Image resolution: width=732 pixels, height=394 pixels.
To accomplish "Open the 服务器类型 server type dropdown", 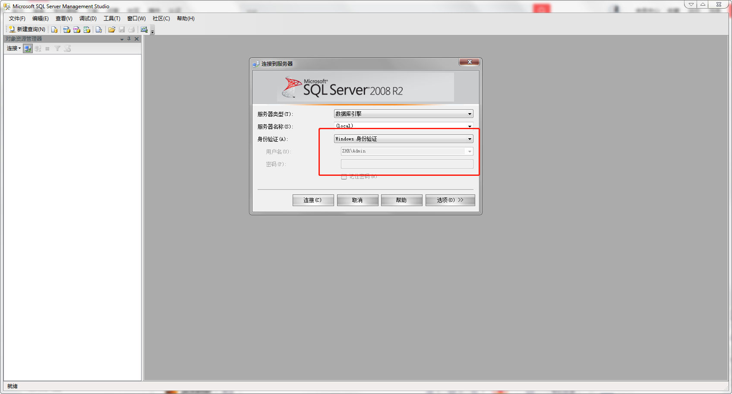I will [x=470, y=114].
